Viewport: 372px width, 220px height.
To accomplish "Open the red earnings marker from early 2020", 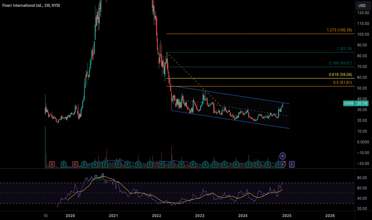I will (75, 164).
